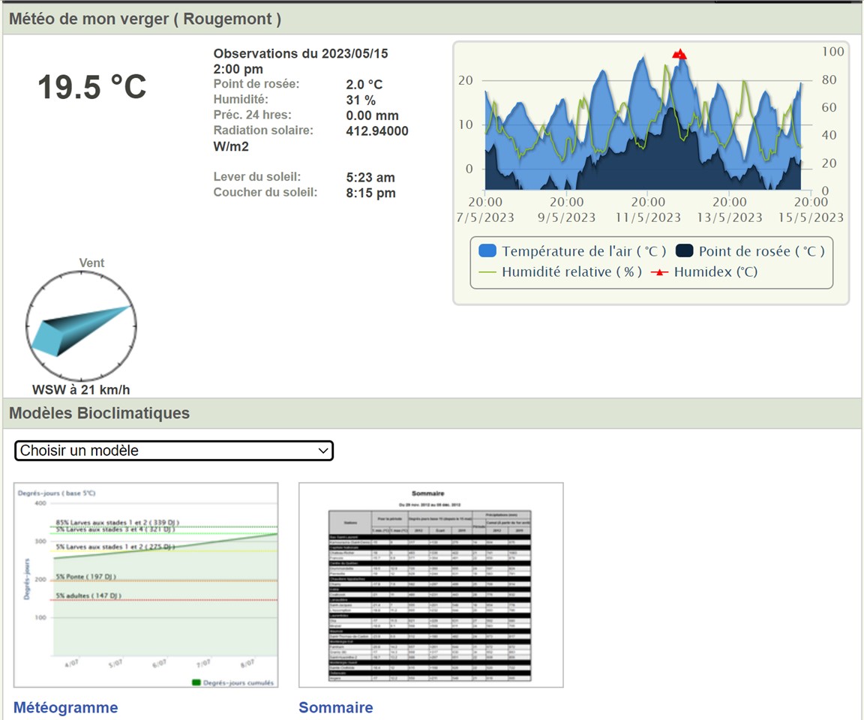The image size is (864, 720).
Task: Click the solar radiation value 412.94000
Action: pyautogui.click(x=376, y=131)
